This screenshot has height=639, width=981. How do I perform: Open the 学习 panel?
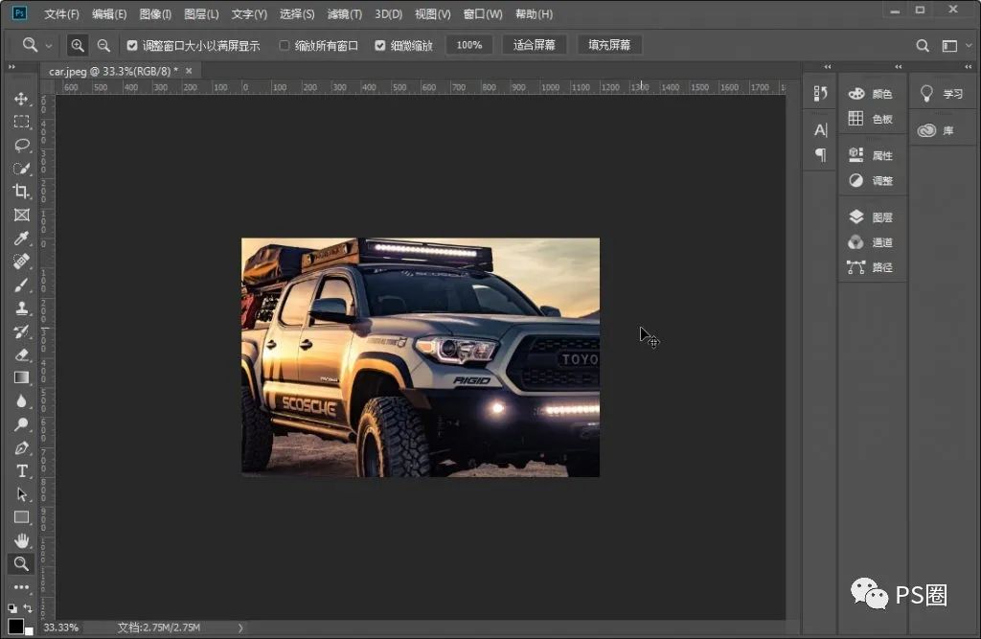[943, 94]
